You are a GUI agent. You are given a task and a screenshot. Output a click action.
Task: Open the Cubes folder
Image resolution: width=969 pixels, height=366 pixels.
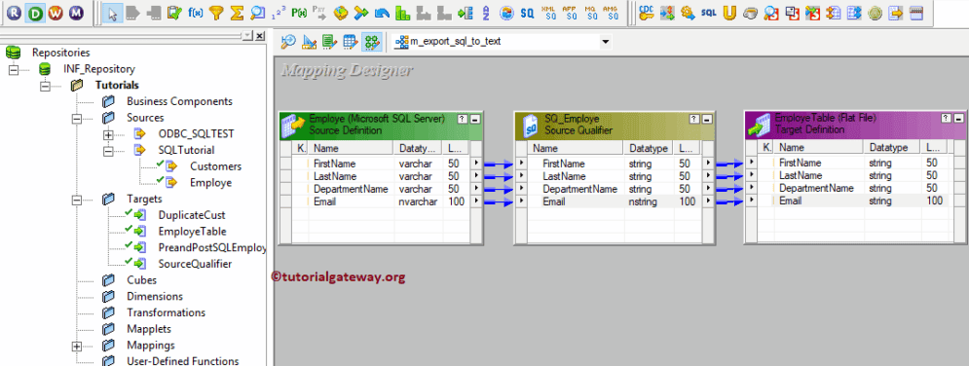141,280
